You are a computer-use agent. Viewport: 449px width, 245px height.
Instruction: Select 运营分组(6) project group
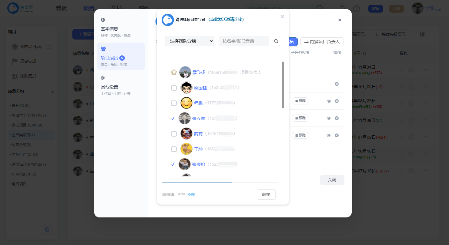[x=21, y=145]
